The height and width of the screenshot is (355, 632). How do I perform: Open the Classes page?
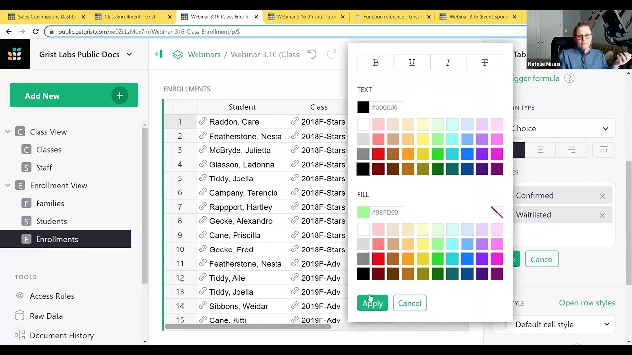48,150
